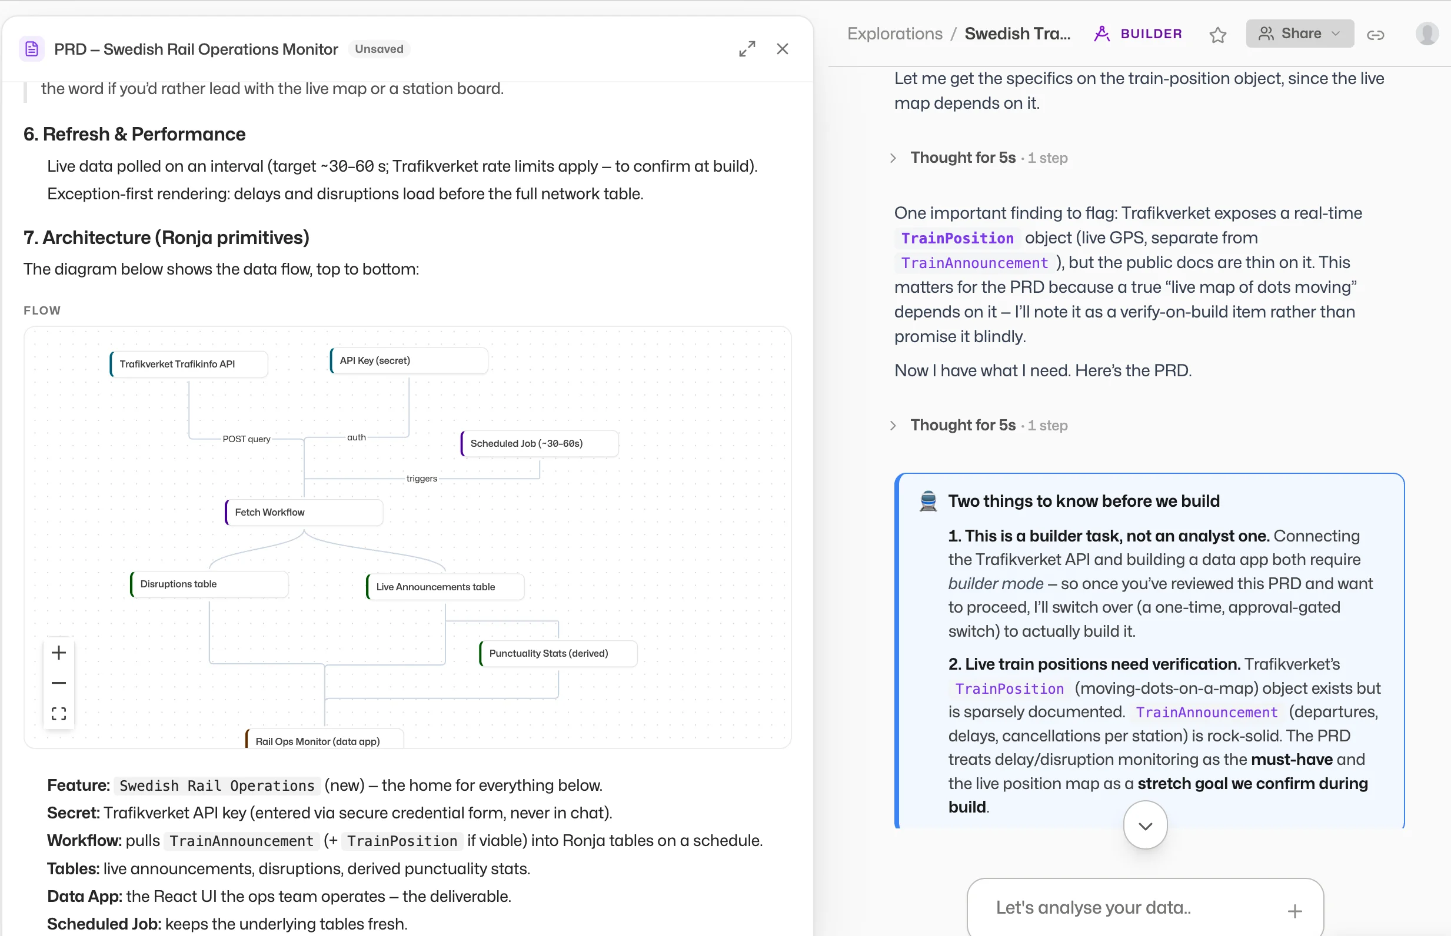Select the Disruptions table node
This screenshot has height=936, width=1451.
[209, 584]
